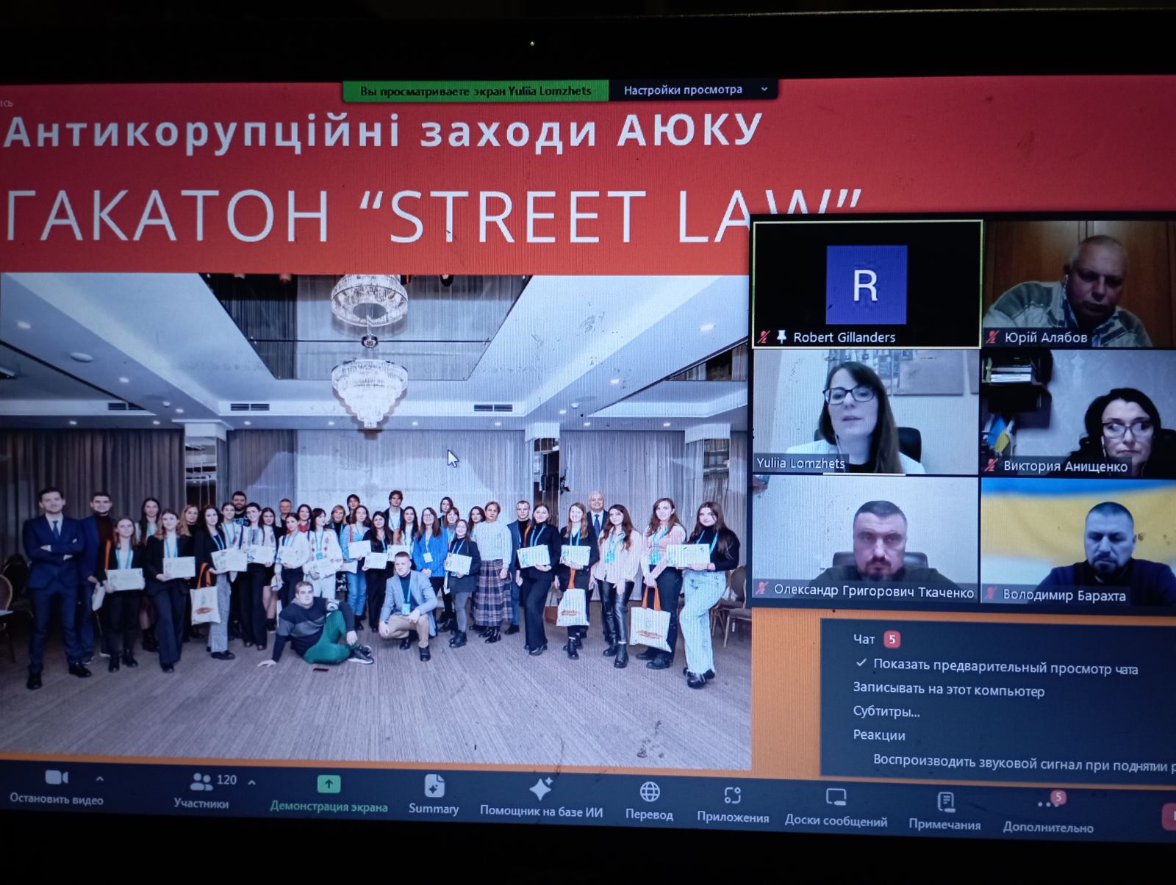Image resolution: width=1176 pixels, height=885 pixels.
Task: Click muted mic icon on Виктория Анищенко
Action: [991, 465]
